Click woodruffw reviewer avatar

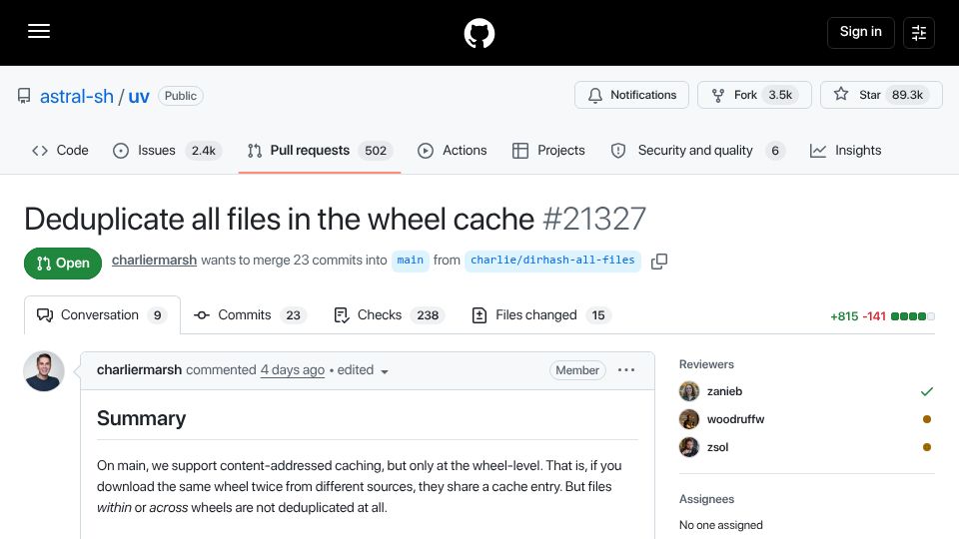(689, 419)
